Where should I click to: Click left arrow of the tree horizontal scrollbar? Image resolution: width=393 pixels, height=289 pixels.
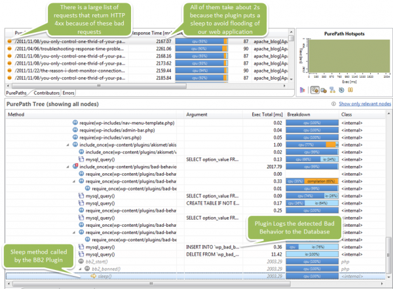[9, 284]
